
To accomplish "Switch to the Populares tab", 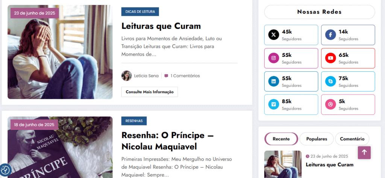I will [x=317, y=139].
